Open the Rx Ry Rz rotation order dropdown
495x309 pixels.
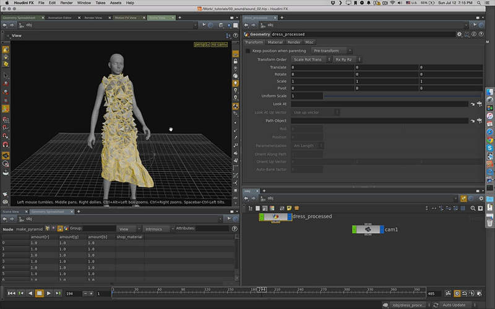tap(347, 59)
